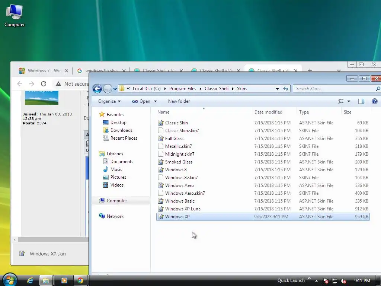Expand the views more options arrow

pos(349,101)
